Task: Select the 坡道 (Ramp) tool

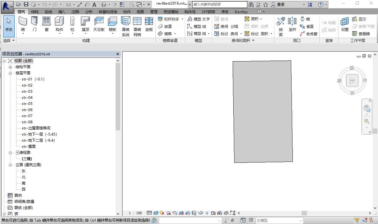Action: tap(165, 26)
